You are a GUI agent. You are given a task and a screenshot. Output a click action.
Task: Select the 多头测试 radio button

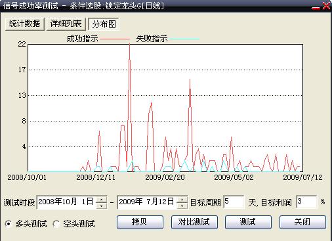9,224
